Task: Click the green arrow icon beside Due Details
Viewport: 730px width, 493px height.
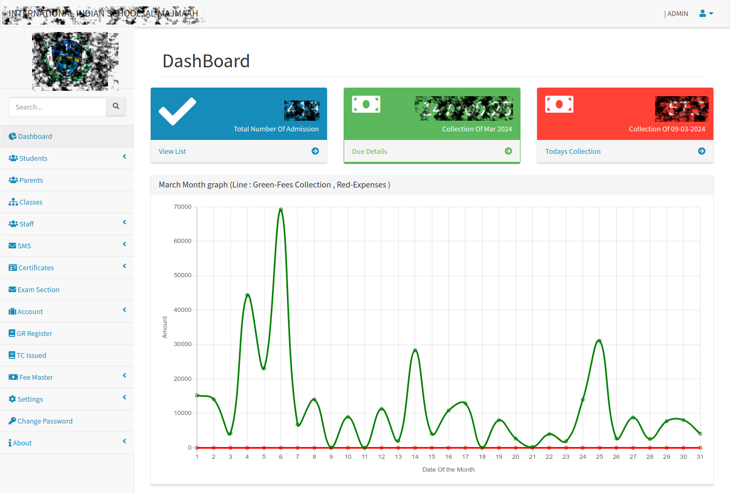Action: [508, 151]
